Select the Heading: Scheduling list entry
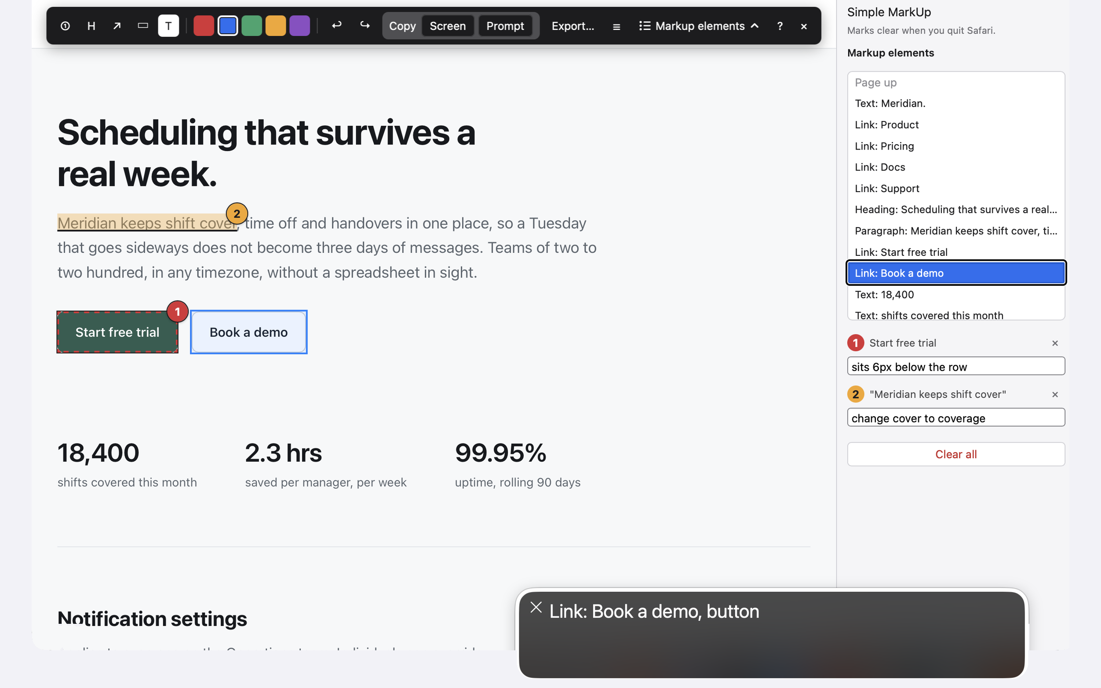The height and width of the screenshot is (688, 1101). coord(956,209)
